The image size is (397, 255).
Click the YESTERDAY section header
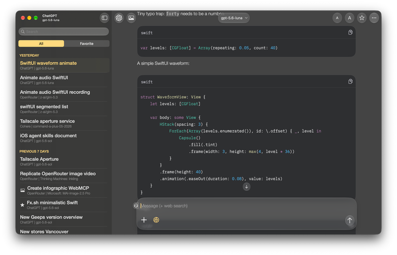(29, 55)
